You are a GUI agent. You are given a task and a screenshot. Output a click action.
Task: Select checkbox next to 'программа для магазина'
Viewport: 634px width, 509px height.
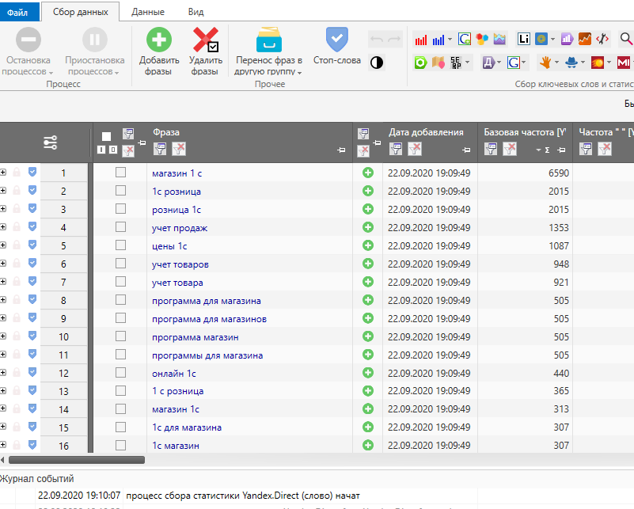[120, 300]
